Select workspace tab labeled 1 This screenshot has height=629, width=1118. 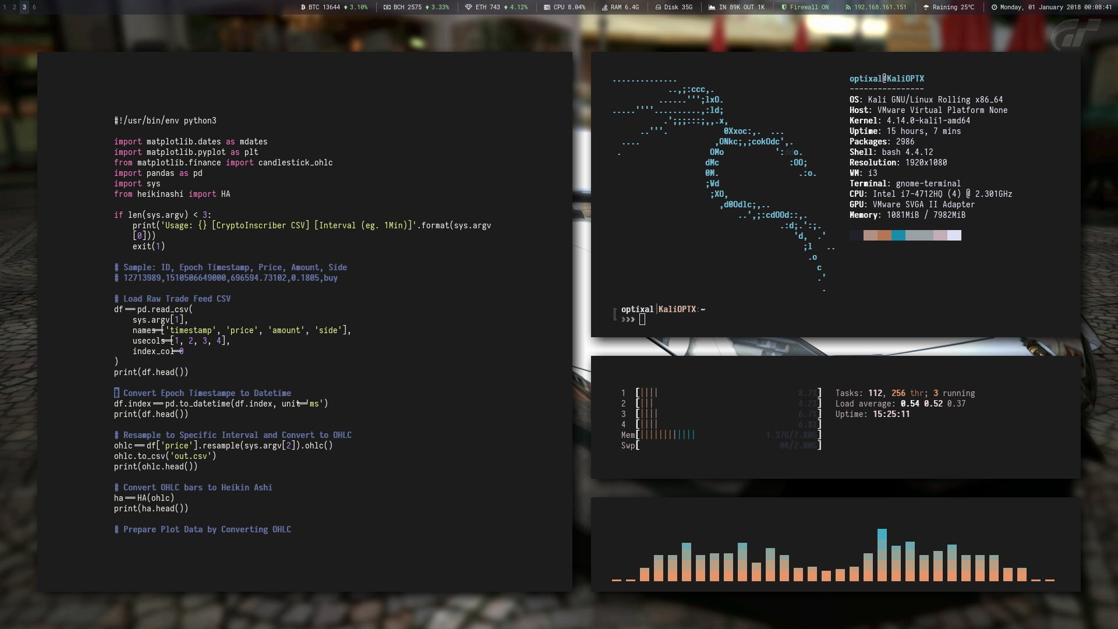click(5, 7)
